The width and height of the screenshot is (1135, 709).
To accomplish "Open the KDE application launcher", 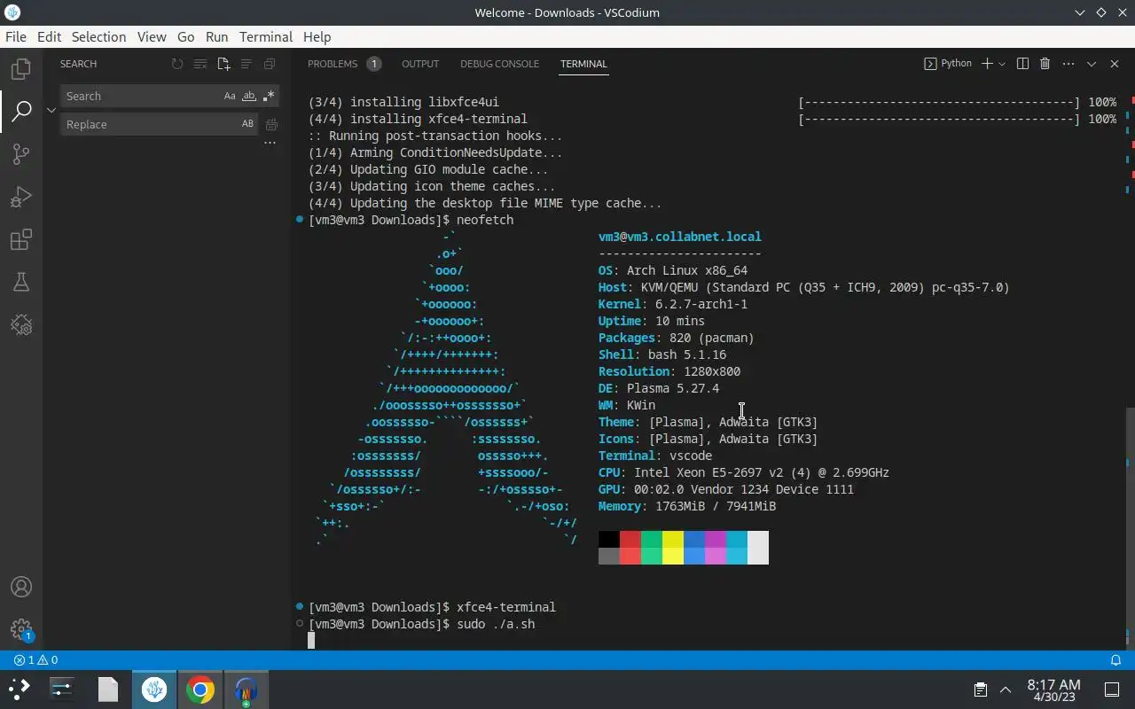I will pos(19,690).
